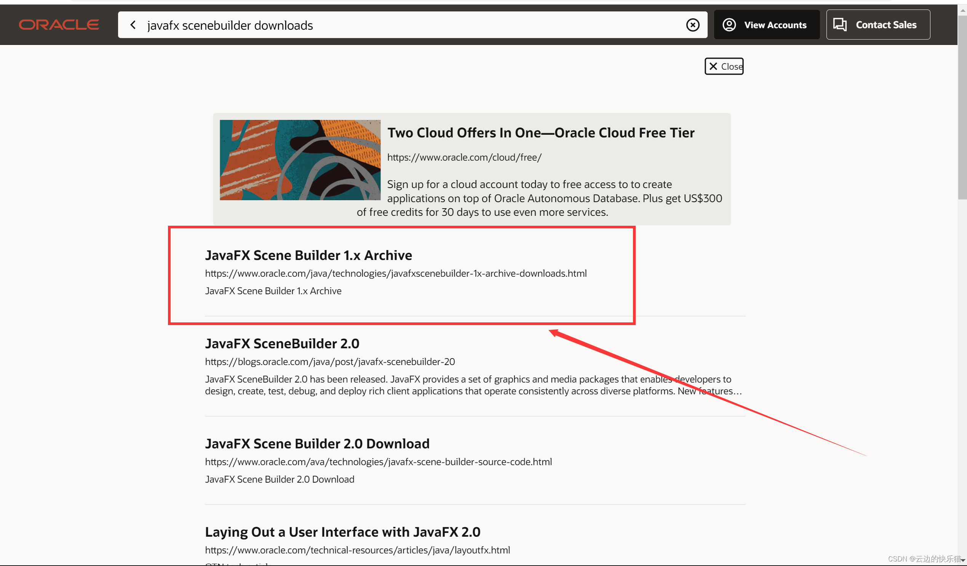Click the user profile icon in View Accounts
Image resolution: width=967 pixels, height=566 pixels.
(729, 25)
